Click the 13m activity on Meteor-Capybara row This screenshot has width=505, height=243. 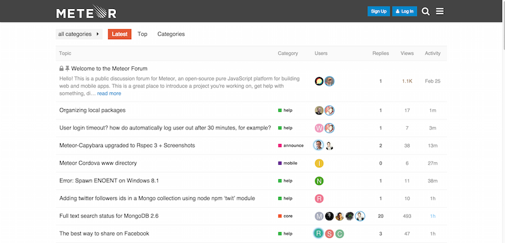(x=432, y=145)
